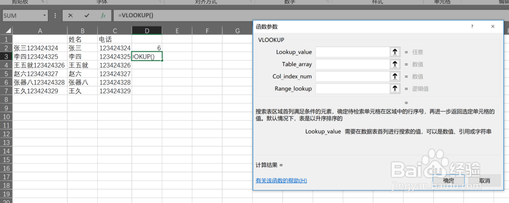Open the 剪贴板 group dialog launcher
The height and width of the screenshot is (203, 509).
[43, 2]
